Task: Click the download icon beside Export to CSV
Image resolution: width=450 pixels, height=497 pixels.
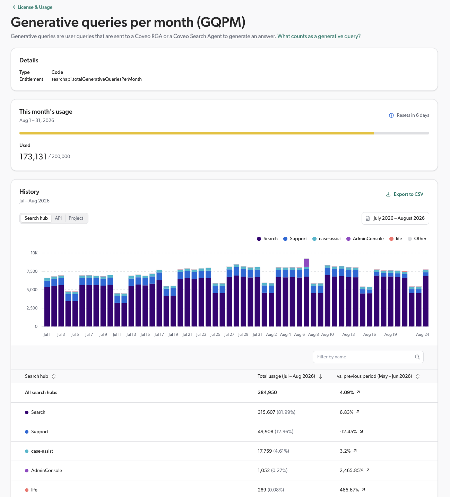Action: coord(388,194)
